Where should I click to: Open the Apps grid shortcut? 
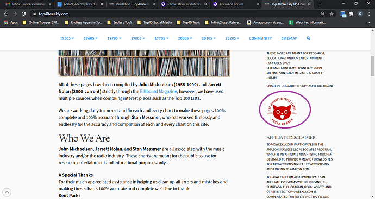(x=11, y=22)
